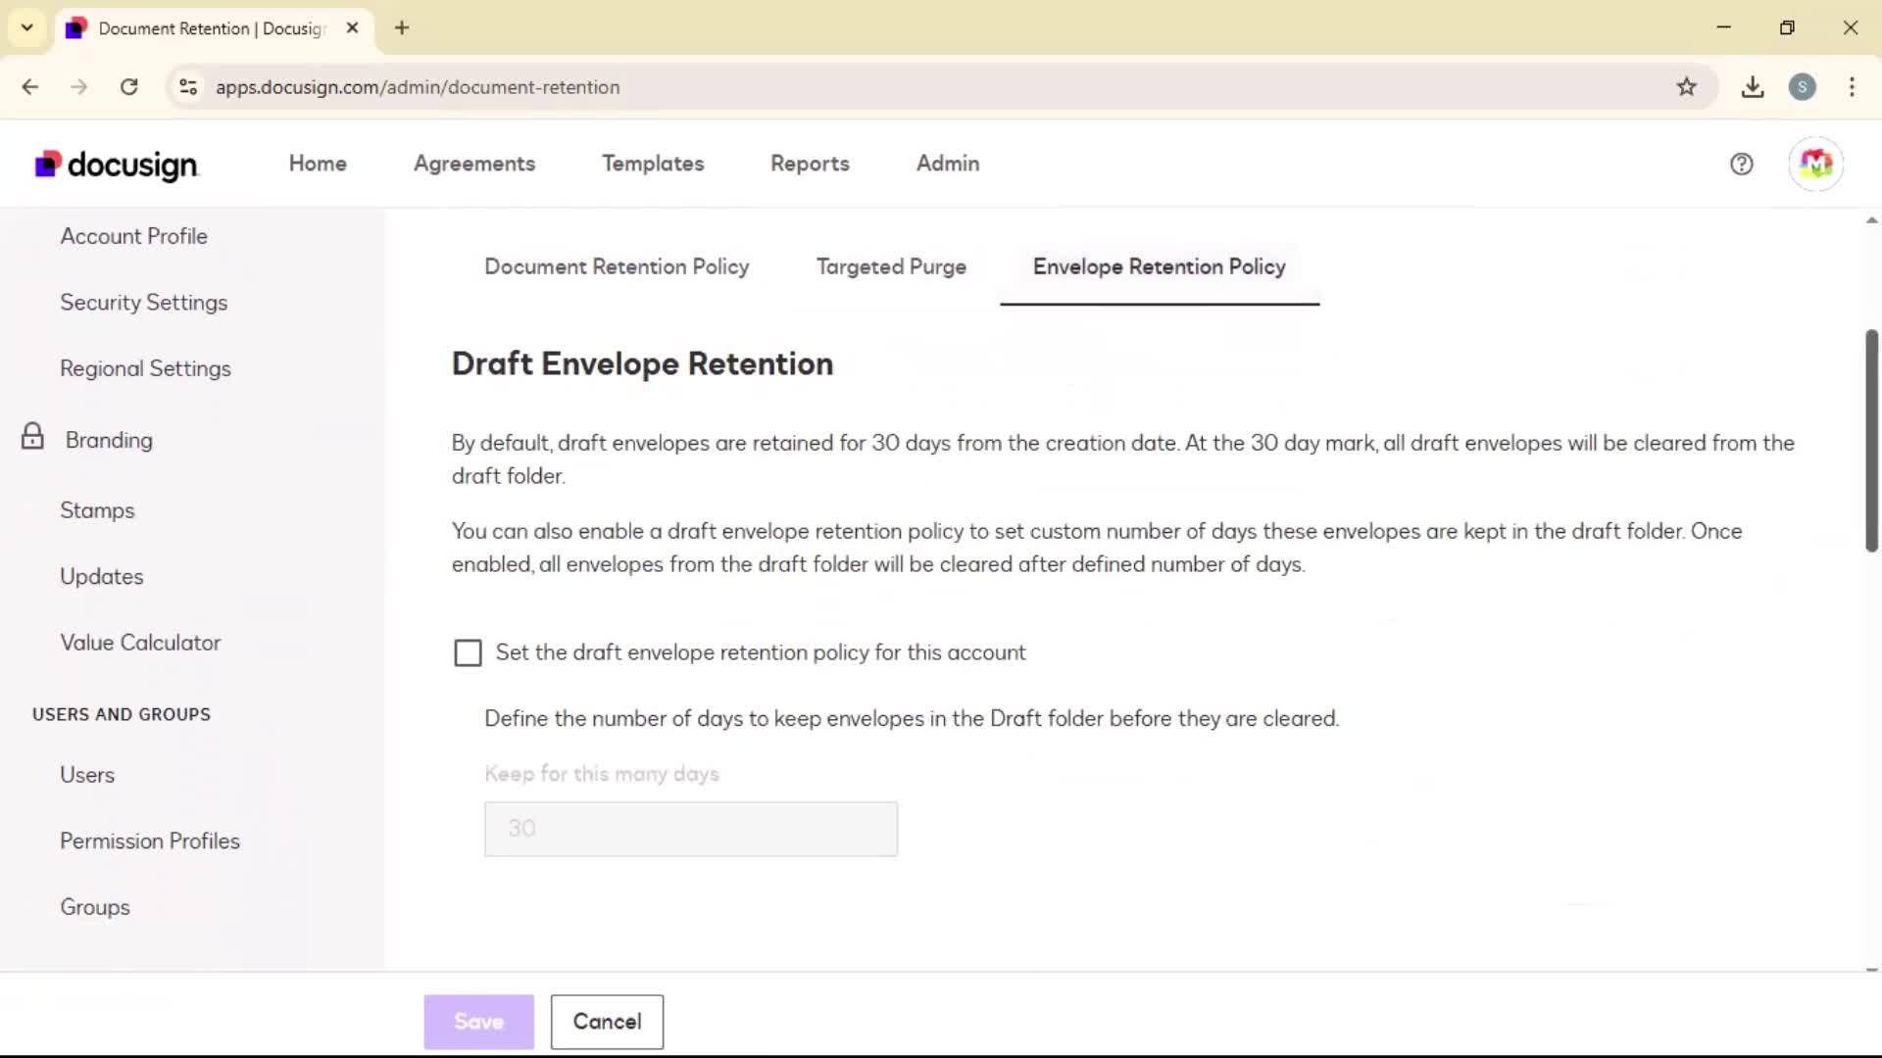The width and height of the screenshot is (1882, 1058).
Task: Reload the page
Action: click(x=128, y=87)
